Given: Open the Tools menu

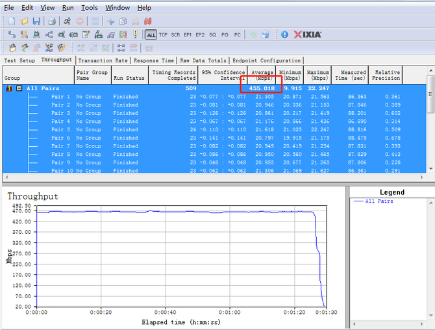Looking at the screenshot, I should (90, 8).
